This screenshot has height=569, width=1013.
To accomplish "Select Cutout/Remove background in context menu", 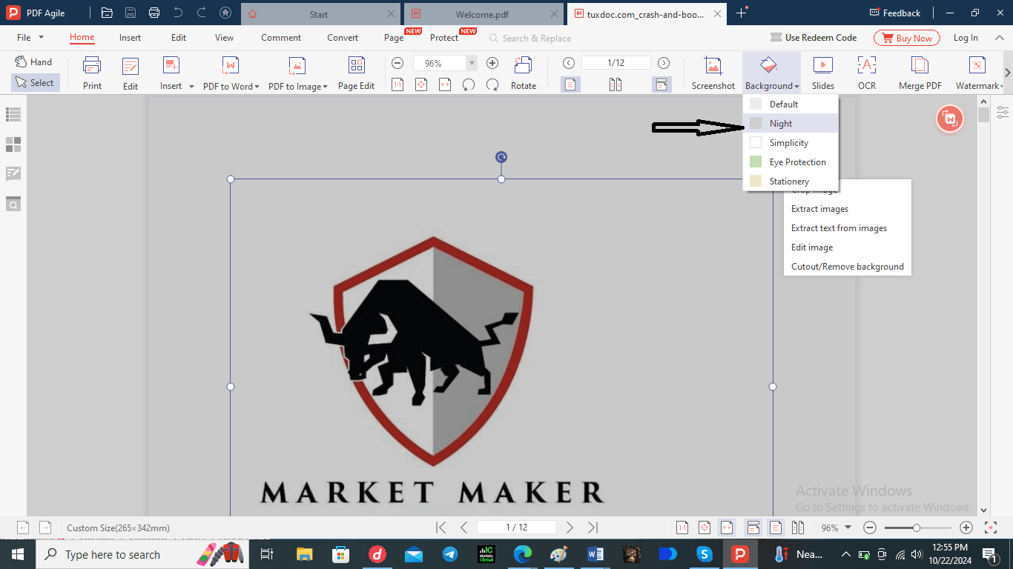I will (x=848, y=267).
